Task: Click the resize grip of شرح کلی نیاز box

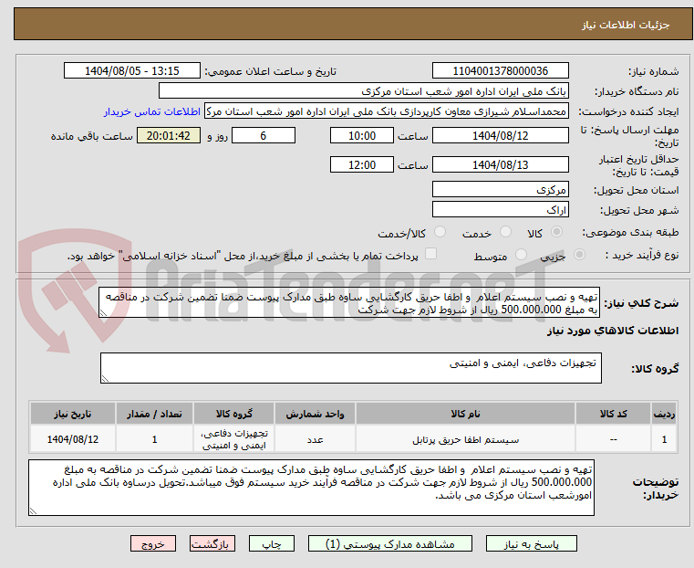Action: [x=103, y=313]
